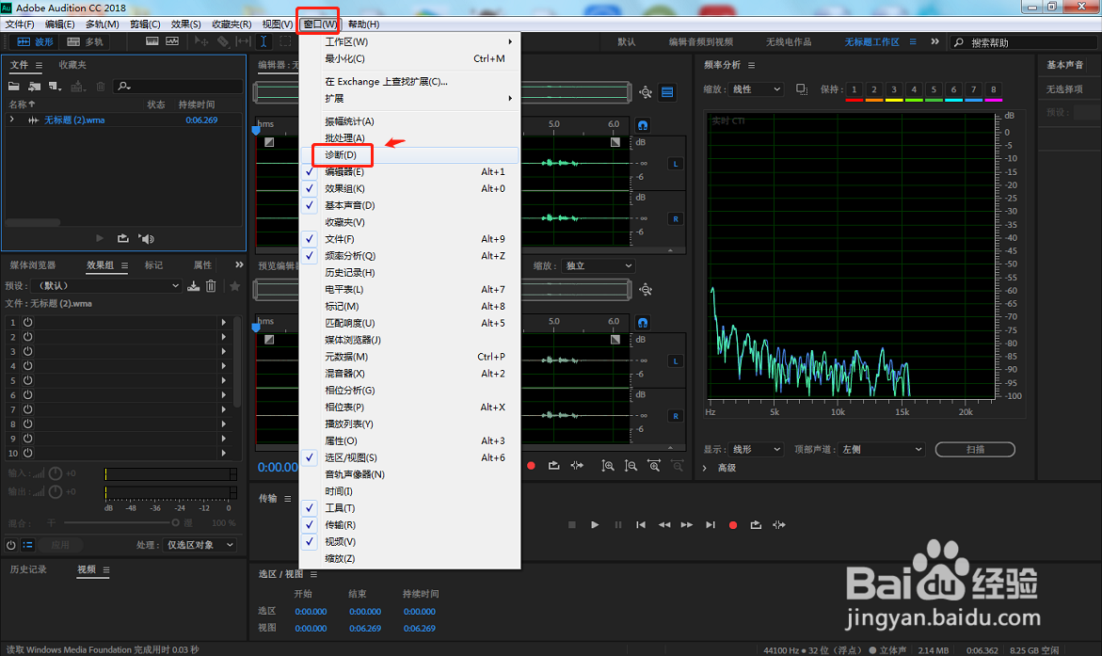Select the Radio Production workspace
The height and width of the screenshot is (656, 1102).
[x=789, y=42]
